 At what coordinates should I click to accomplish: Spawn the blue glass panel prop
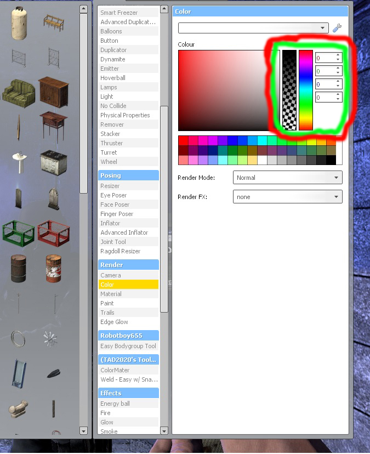coord(19,373)
